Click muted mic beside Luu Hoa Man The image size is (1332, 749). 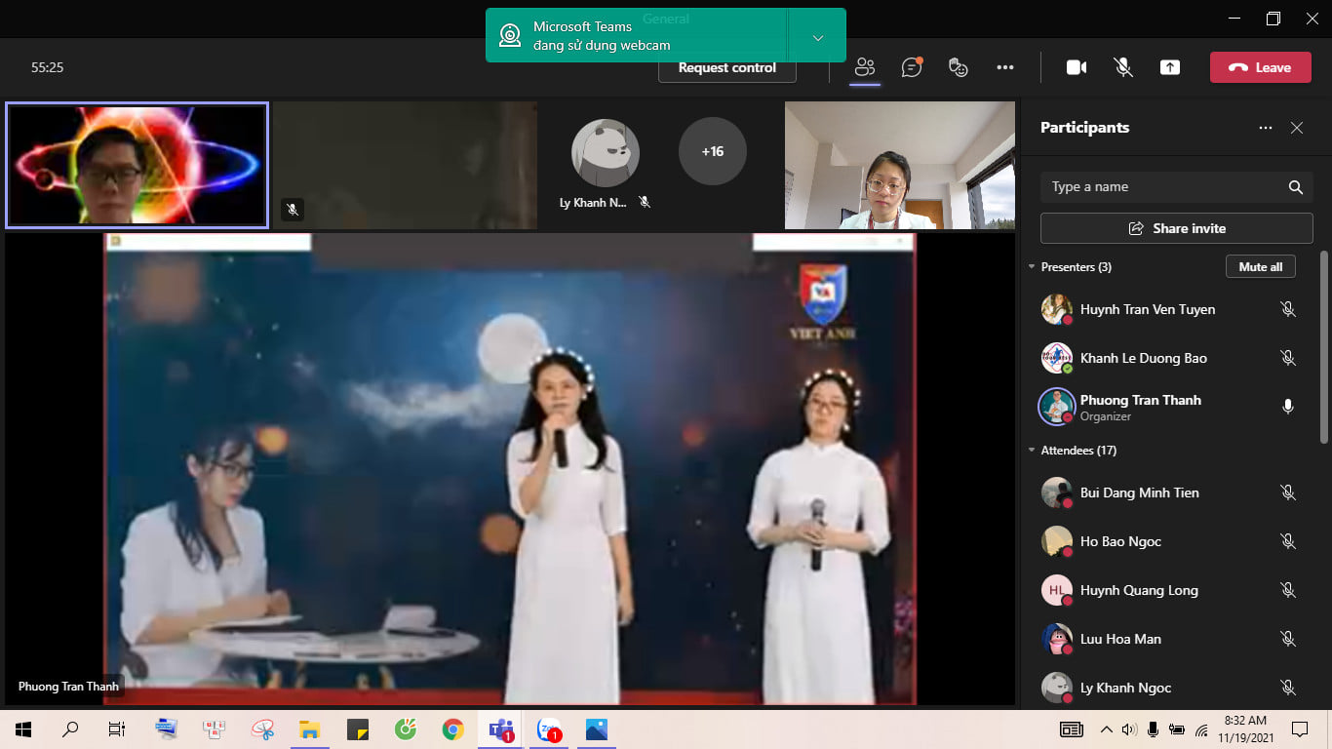[x=1288, y=639]
